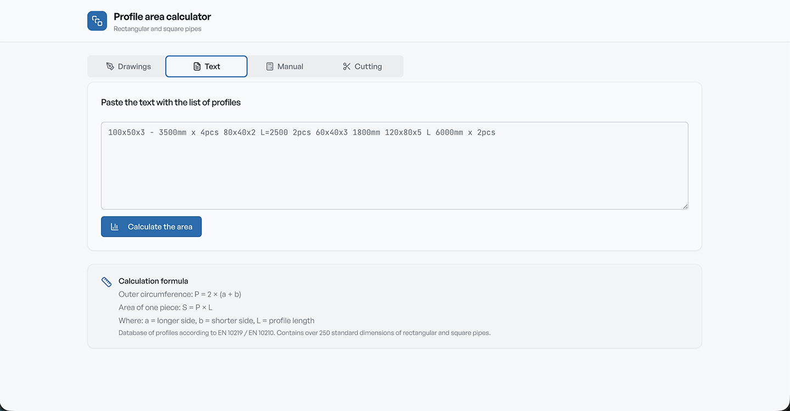Click the EN 10219 / EN 10210 database note
This screenshot has width=790, height=411.
pos(304,333)
